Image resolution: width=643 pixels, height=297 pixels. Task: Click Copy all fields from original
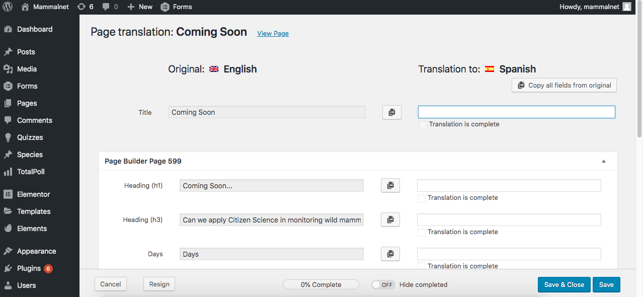[564, 86]
